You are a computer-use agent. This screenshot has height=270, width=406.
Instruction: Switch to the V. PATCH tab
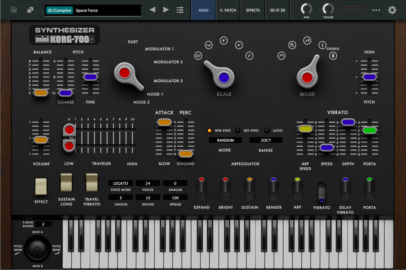point(228,10)
